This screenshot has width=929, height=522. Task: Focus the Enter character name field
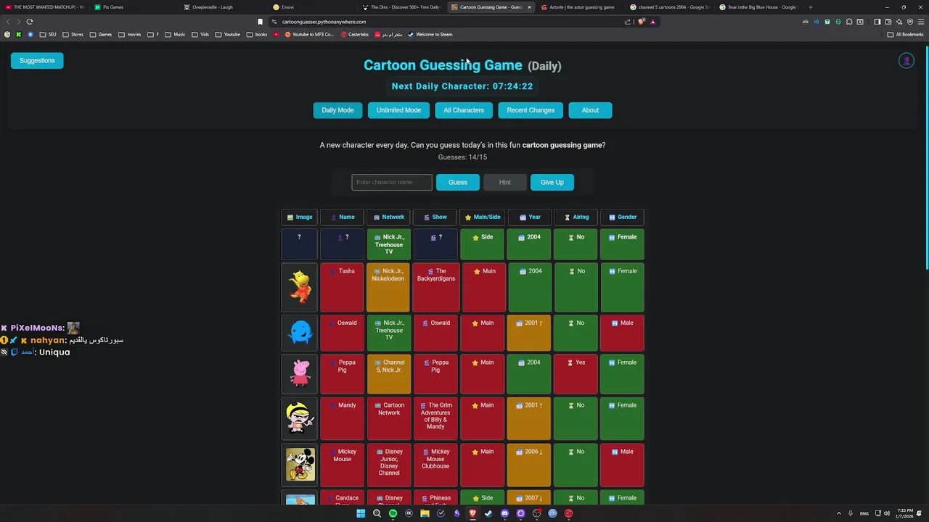392,182
